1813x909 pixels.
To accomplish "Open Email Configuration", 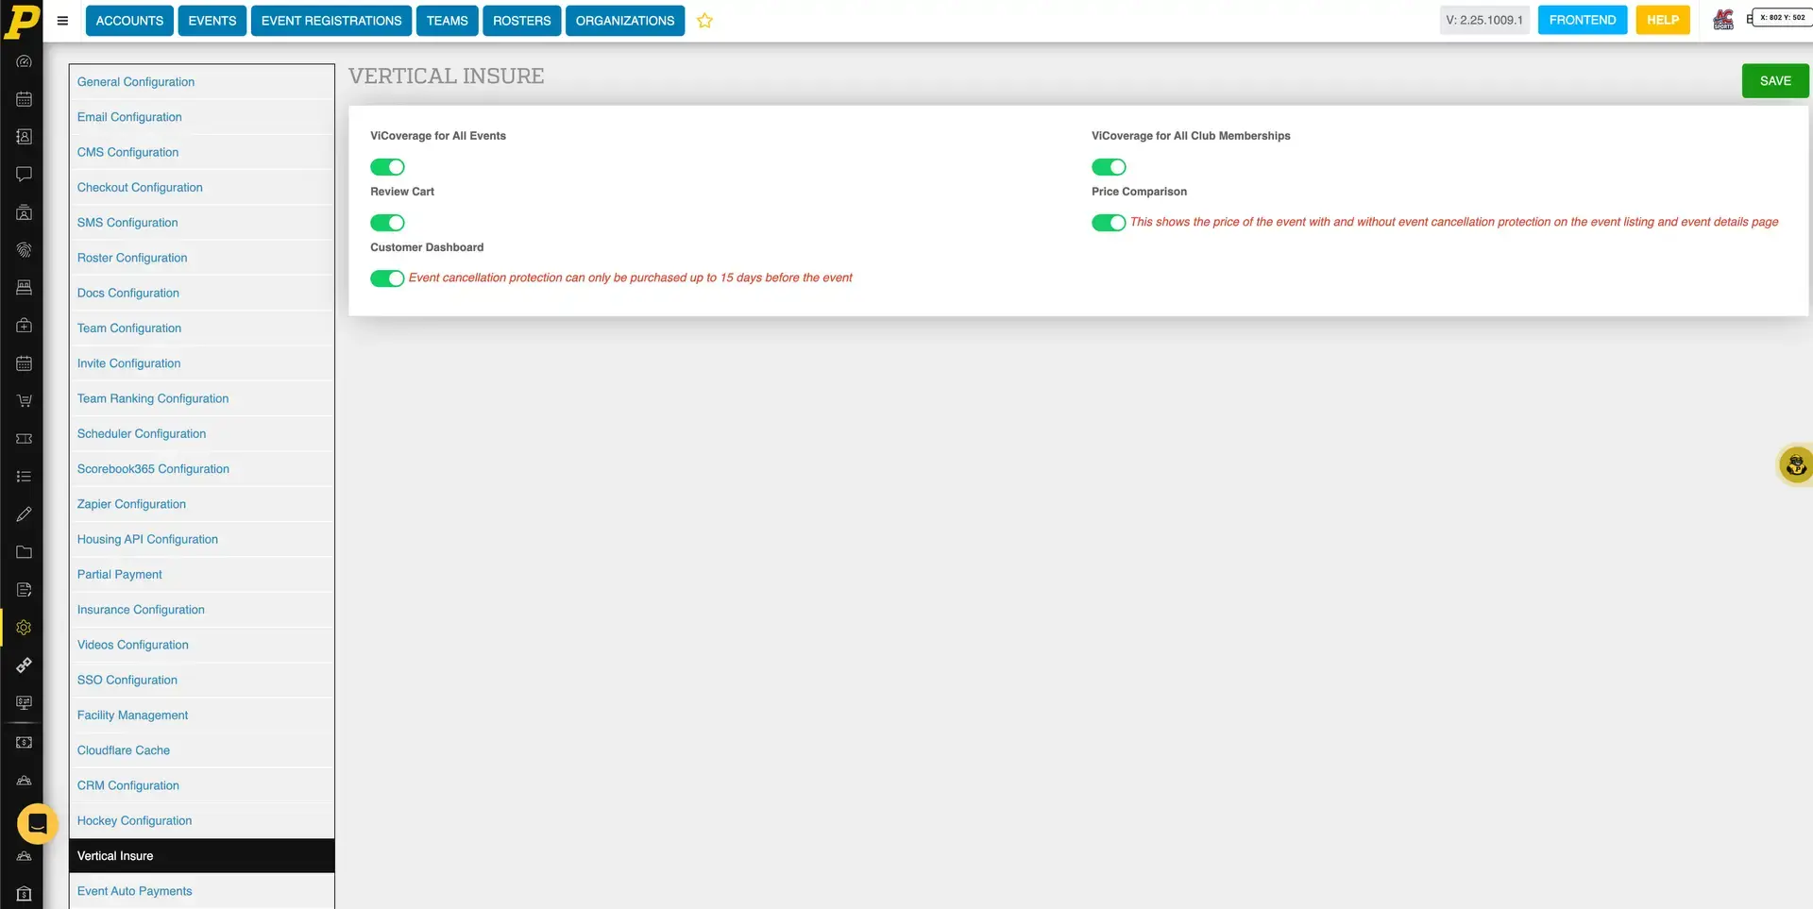I will [201, 117].
